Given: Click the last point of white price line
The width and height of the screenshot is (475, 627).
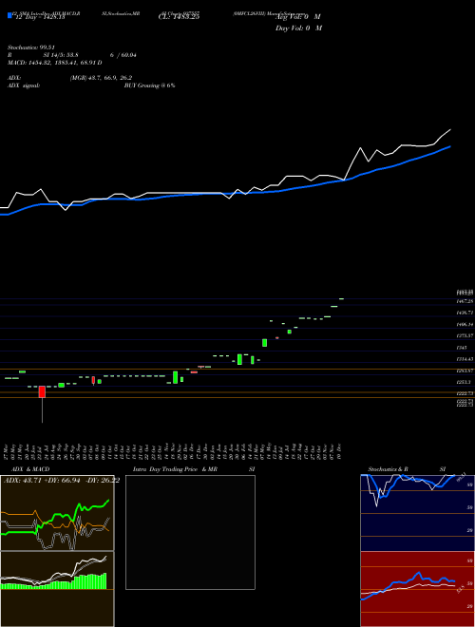Looking at the screenshot, I should 450,129.
